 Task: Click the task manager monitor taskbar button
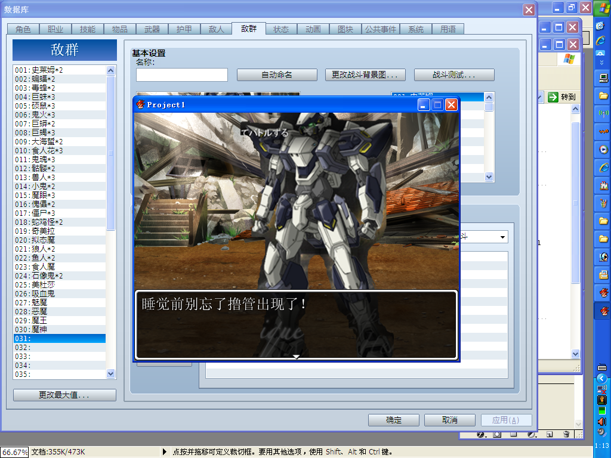pos(603,78)
